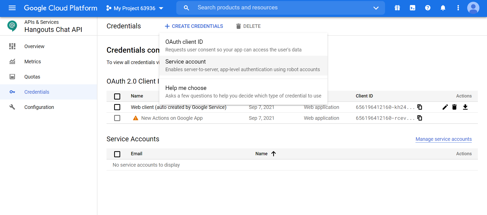Screen dimensions: 487x215
Task: Open the help question mark icon
Action: 428,8
